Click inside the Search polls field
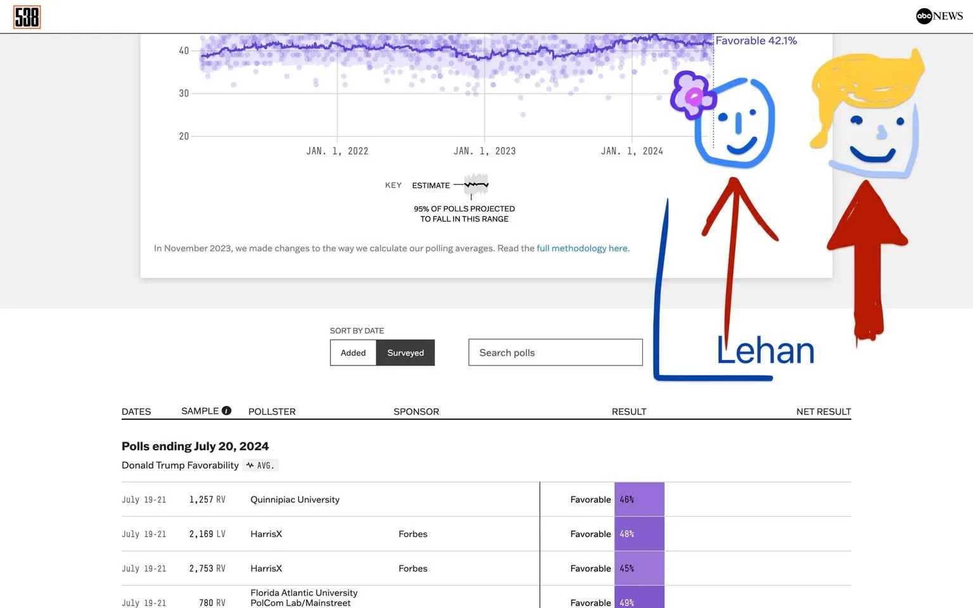Screen dimensions: 973x608 point(555,352)
